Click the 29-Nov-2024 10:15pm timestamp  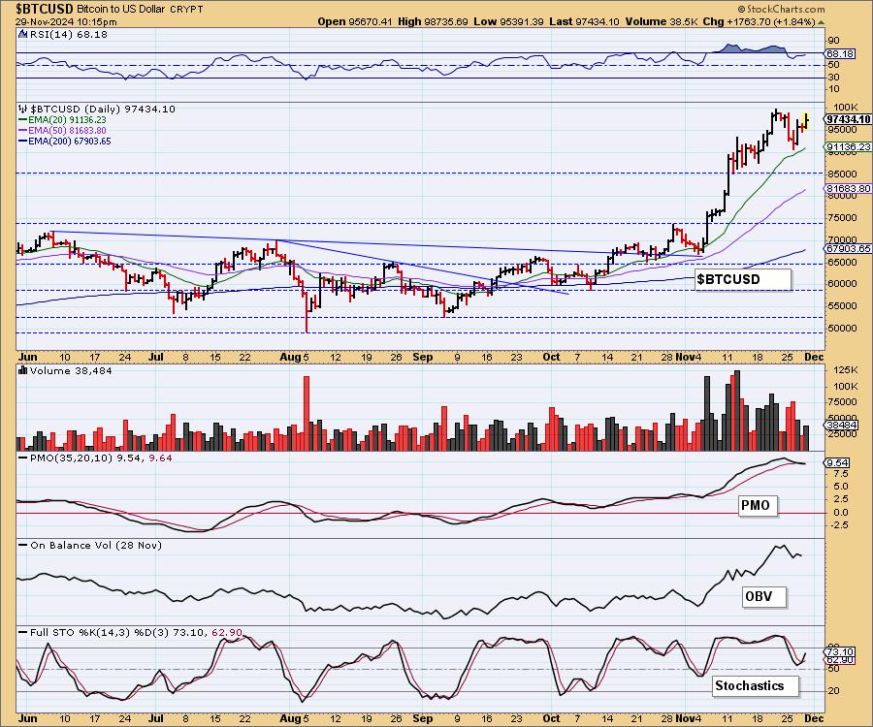coord(66,22)
